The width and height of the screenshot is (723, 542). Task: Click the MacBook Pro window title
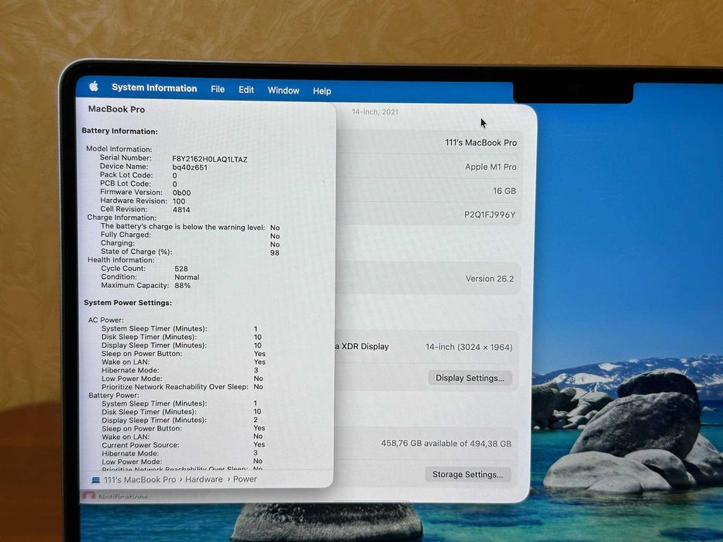coord(117,109)
